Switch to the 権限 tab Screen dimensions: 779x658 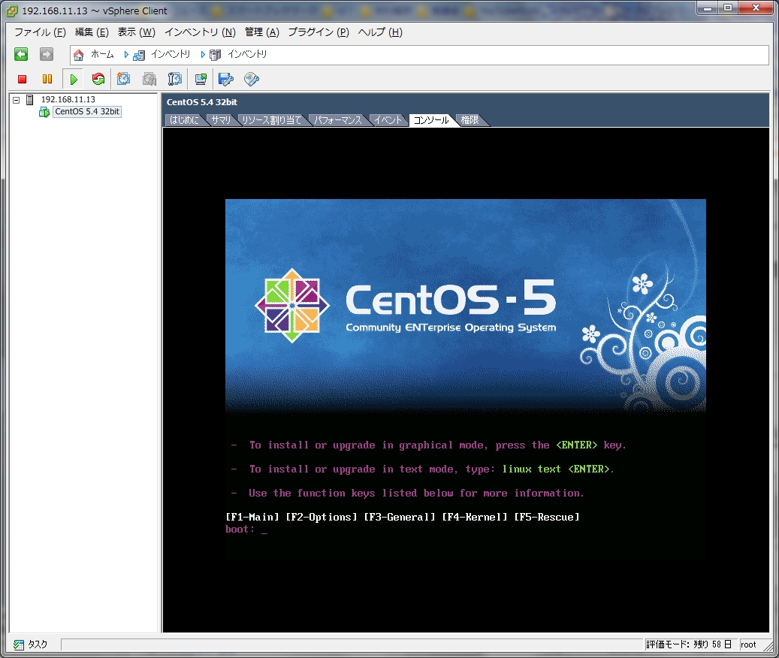tap(470, 120)
